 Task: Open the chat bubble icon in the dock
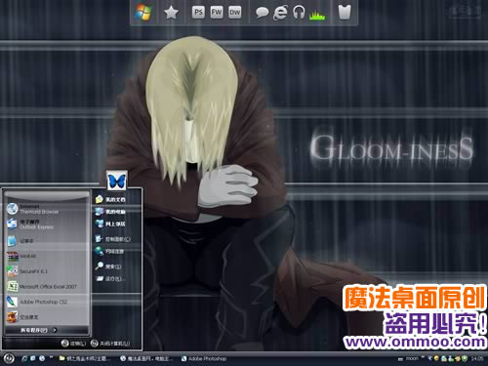coord(262,13)
